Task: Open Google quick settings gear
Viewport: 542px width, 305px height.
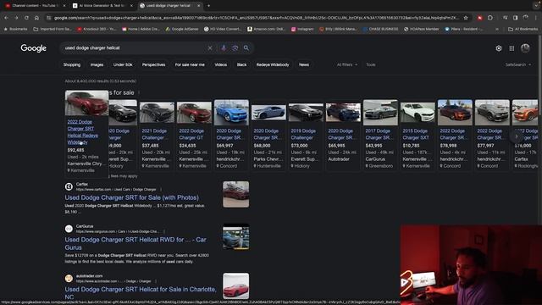Action: (499, 48)
